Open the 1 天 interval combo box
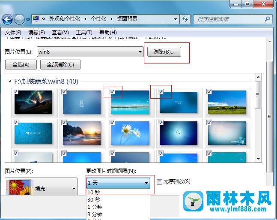The image size is (277, 220). pyautogui.click(x=118, y=183)
